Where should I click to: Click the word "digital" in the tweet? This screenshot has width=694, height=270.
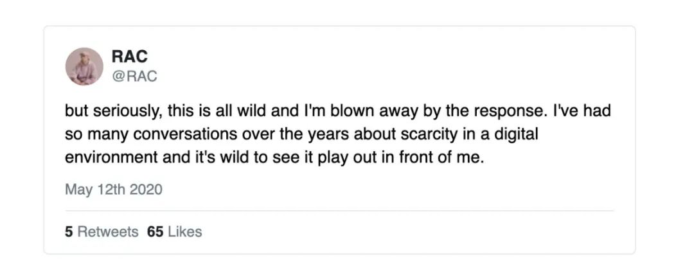point(513,134)
